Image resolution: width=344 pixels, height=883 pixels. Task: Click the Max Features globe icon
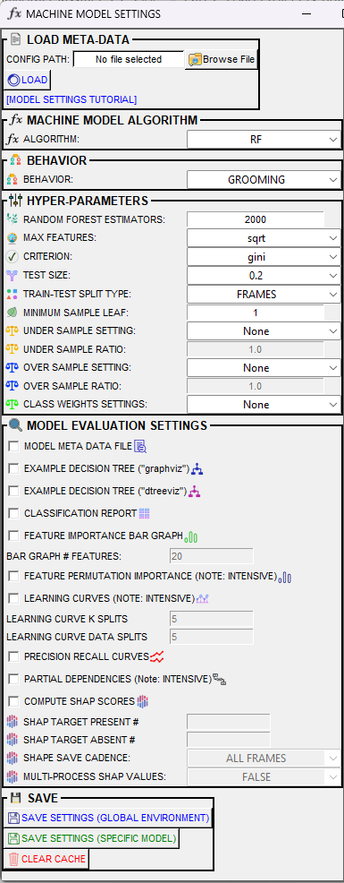coord(13,238)
